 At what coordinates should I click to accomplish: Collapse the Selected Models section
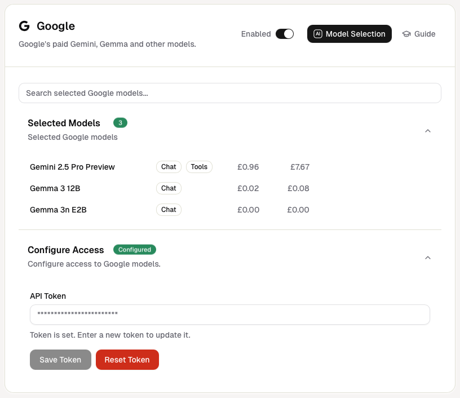pos(427,131)
